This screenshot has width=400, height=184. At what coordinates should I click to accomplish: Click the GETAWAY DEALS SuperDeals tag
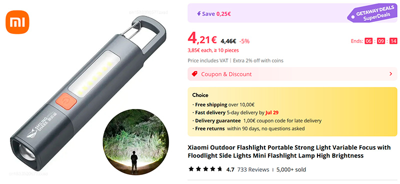point(372,13)
